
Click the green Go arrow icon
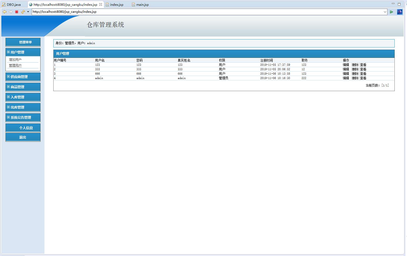click(391, 12)
